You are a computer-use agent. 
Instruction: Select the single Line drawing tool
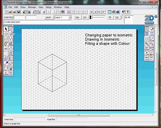point(11,29)
